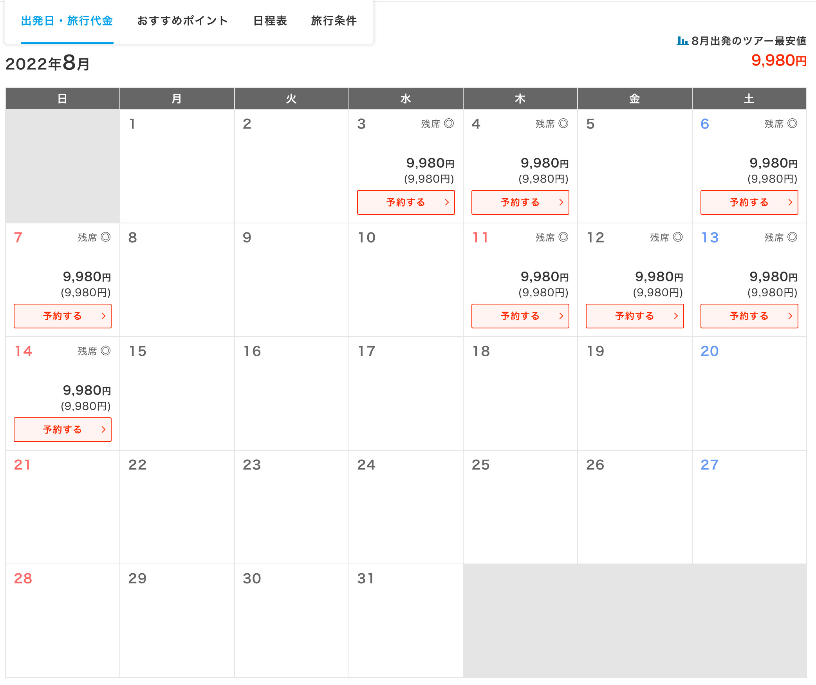This screenshot has height=685, width=816.
Task: Select the August 20 calendar cell
Action: click(749, 393)
